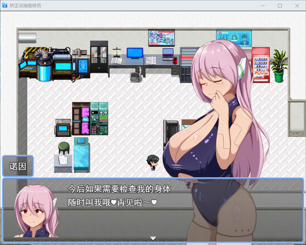Select the red vending machine
This screenshot has width=306, height=245.
[261, 65]
